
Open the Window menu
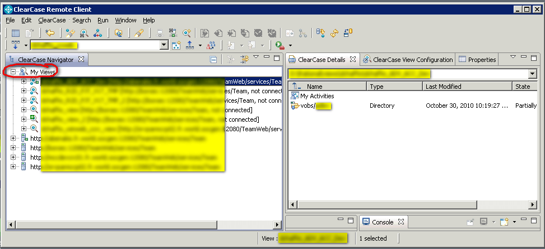point(126,20)
